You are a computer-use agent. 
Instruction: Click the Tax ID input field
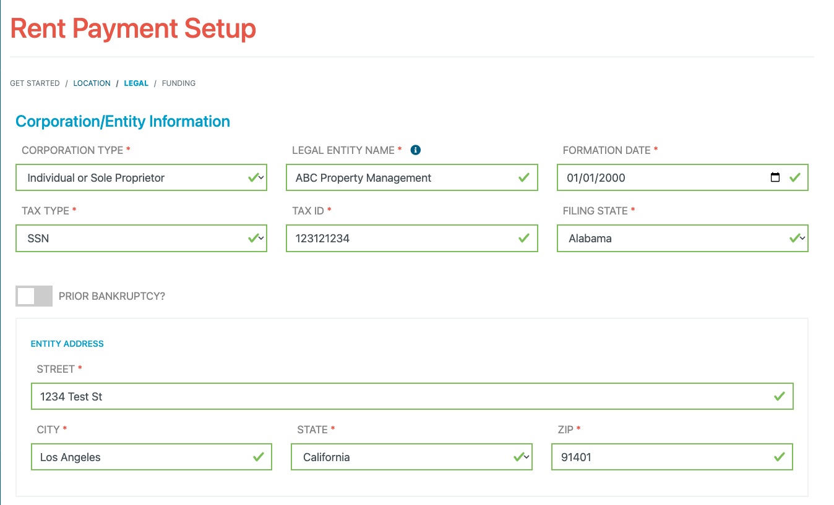[x=412, y=238]
